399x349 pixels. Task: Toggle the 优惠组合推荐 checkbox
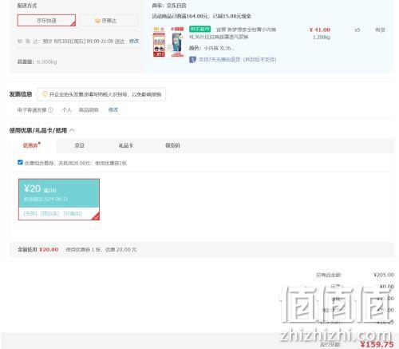(x=20, y=162)
